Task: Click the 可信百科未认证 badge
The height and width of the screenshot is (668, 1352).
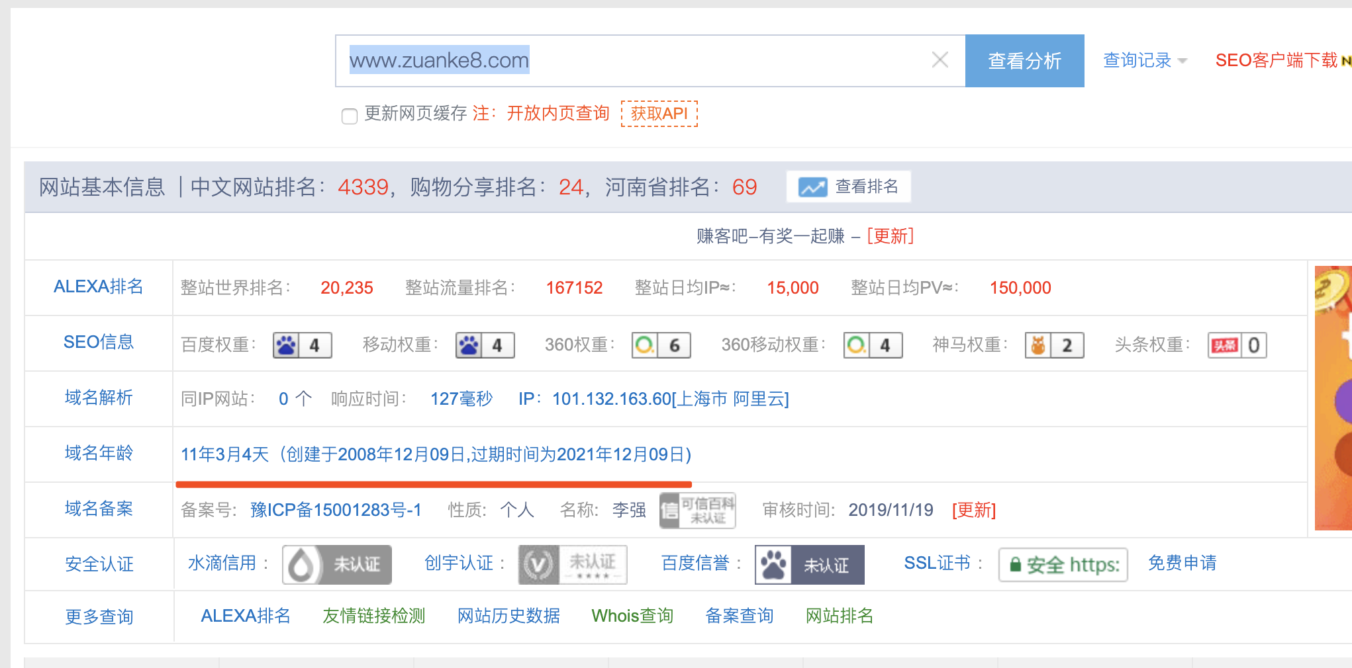Action: click(x=697, y=510)
